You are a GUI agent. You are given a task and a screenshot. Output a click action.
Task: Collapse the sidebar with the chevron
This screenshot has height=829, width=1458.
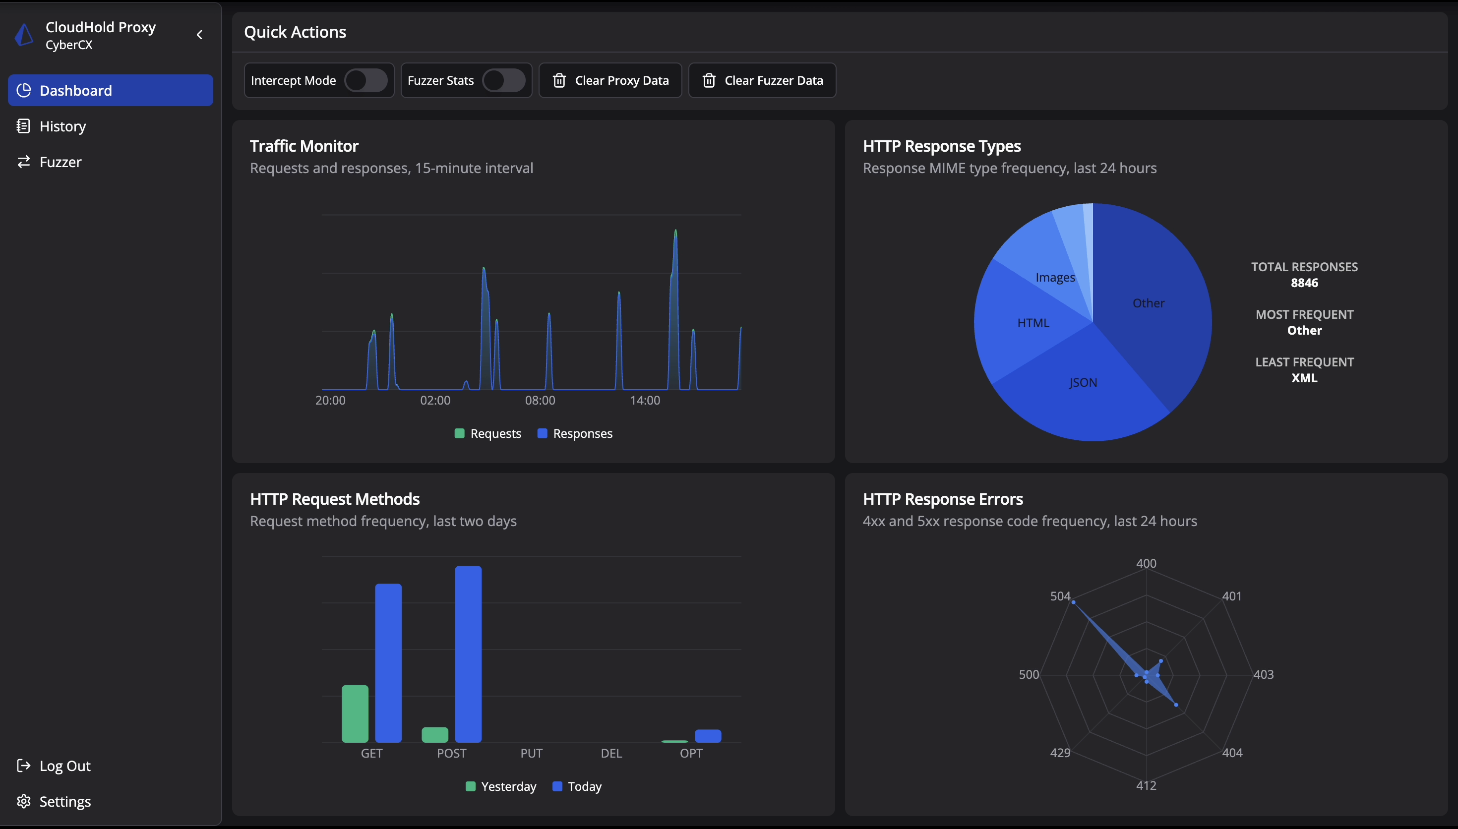tap(200, 35)
